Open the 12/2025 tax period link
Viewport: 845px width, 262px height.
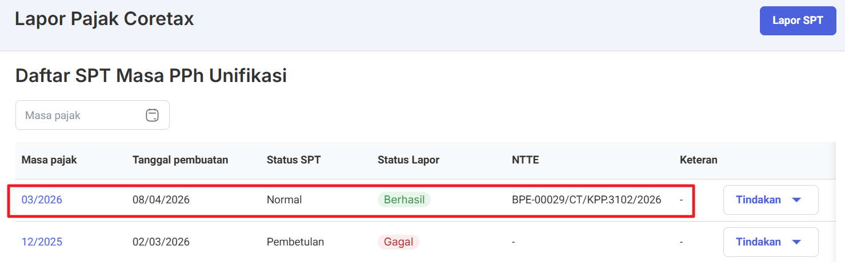[42, 242]
